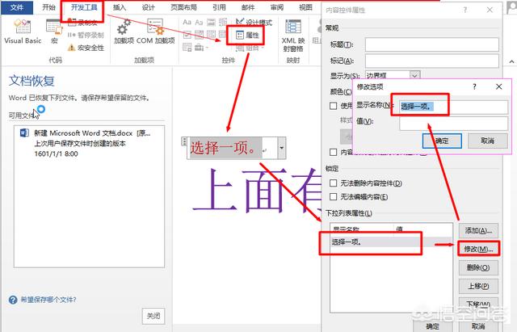This screenshot has height=332, width=517.
Task: Click the 修改(M)... button
Action: pos(478,249)
